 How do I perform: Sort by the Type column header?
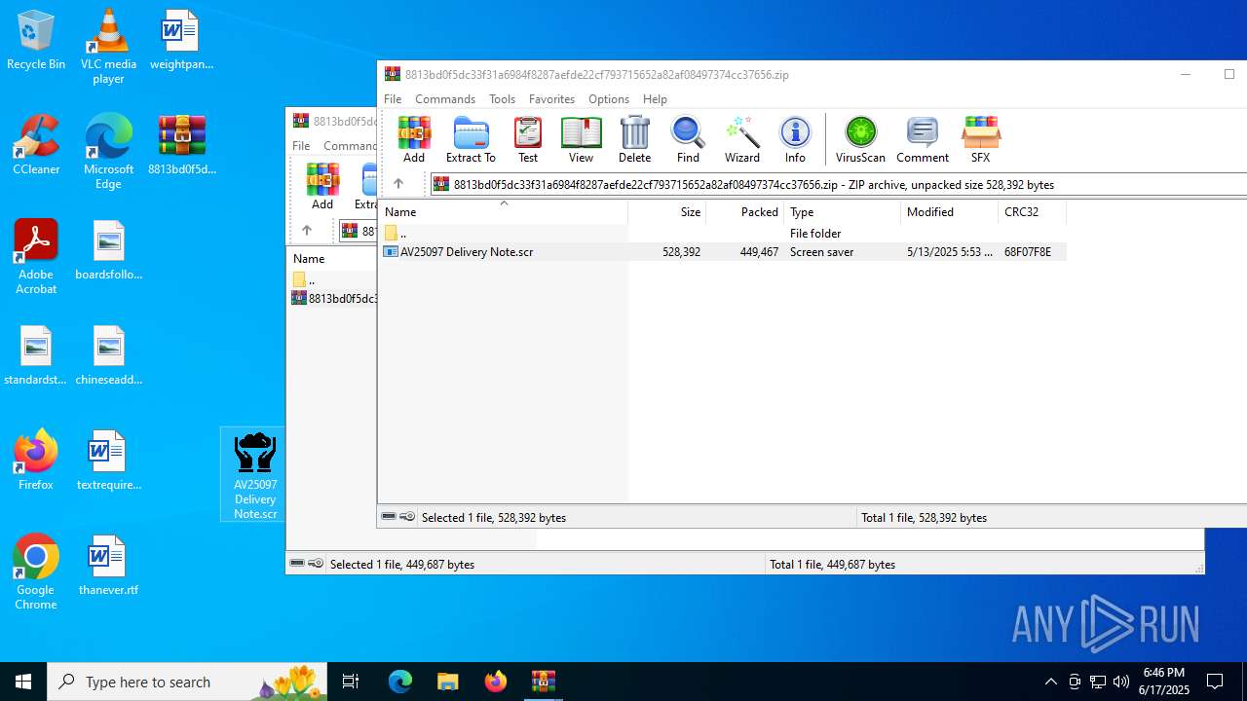(x=843, y=211)
